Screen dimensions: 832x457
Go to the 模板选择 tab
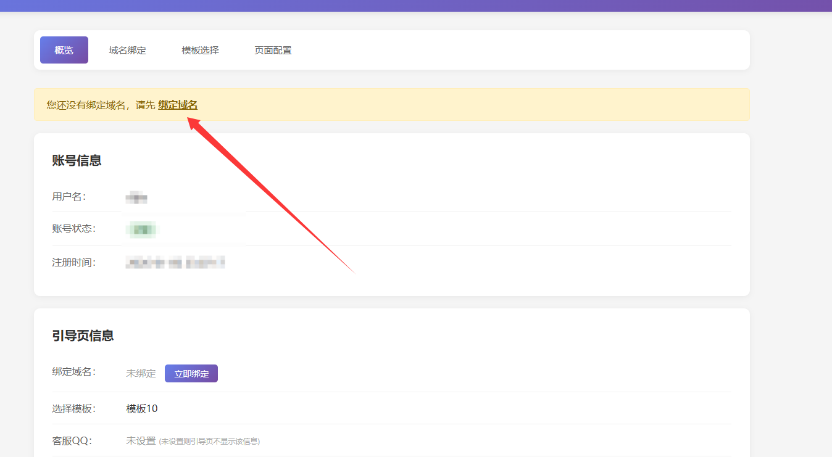[200, 51]
